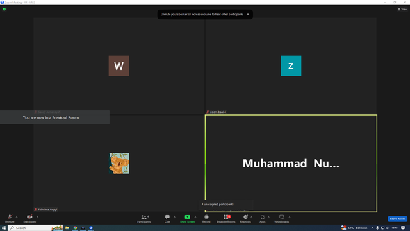
Task: Open the Chat panel
Action: pyautogui.click(x=167, y=218)
